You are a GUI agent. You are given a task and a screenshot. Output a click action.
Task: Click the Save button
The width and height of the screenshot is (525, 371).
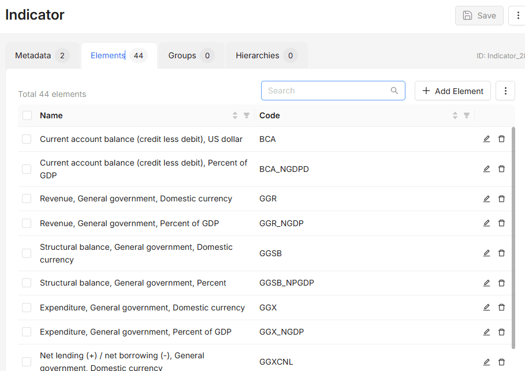point(479,16)
